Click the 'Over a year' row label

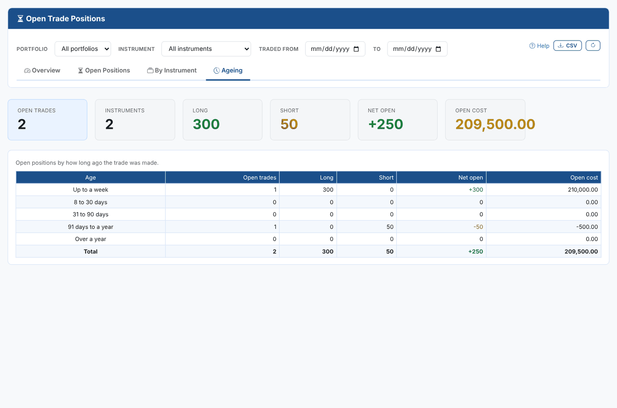(91, 239)
